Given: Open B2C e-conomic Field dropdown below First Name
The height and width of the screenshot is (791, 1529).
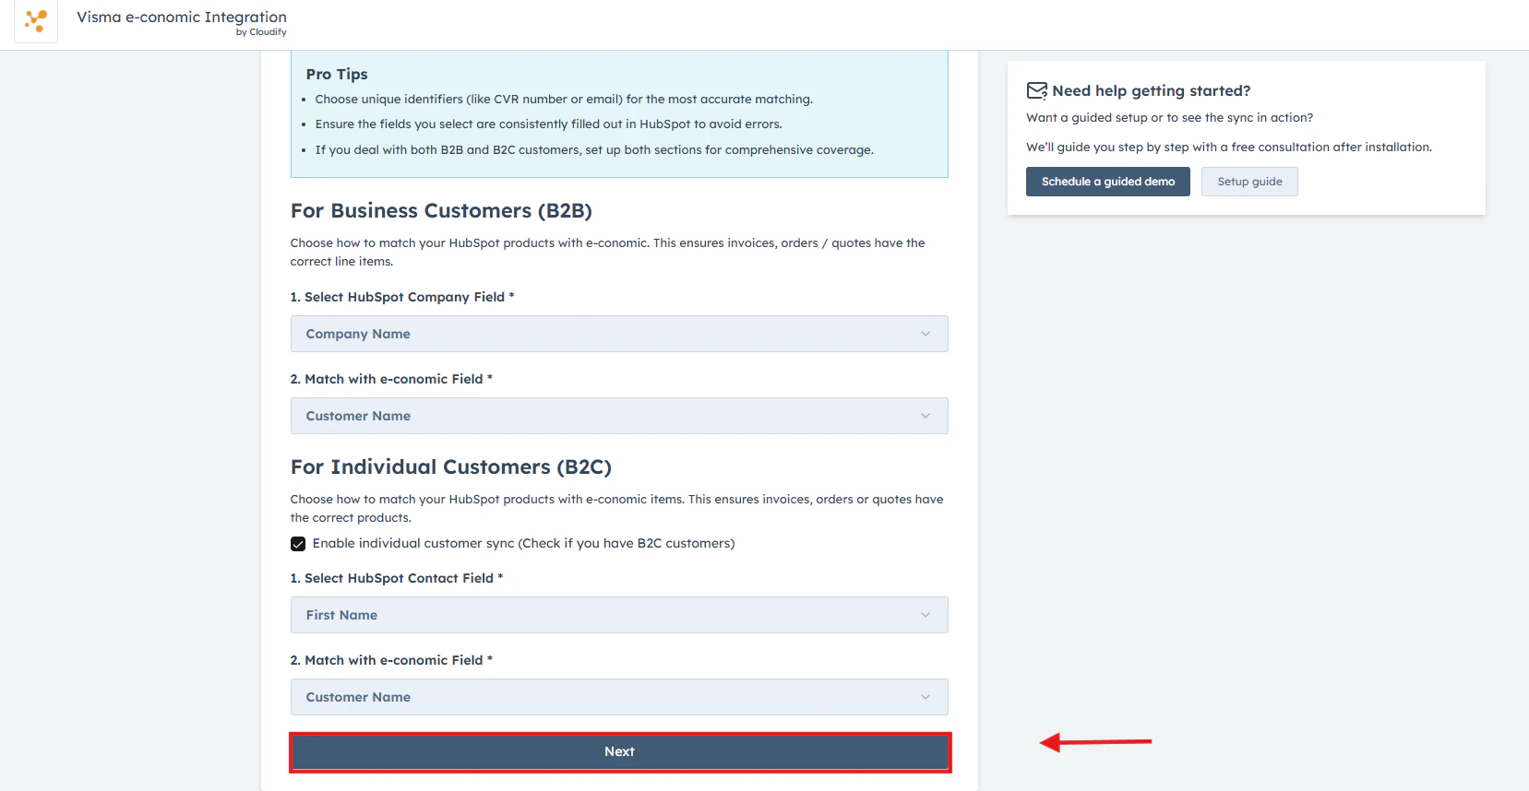Looking at the screenshot, I should pos(619,697).
